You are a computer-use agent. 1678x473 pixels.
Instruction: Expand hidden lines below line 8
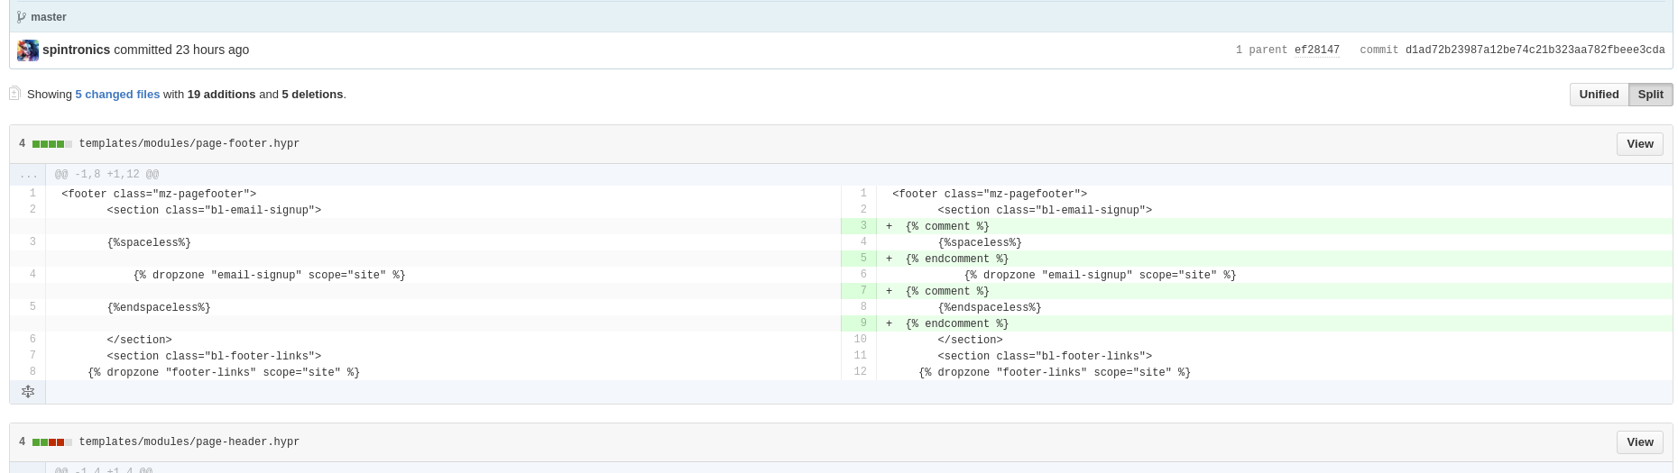[28, 392]
